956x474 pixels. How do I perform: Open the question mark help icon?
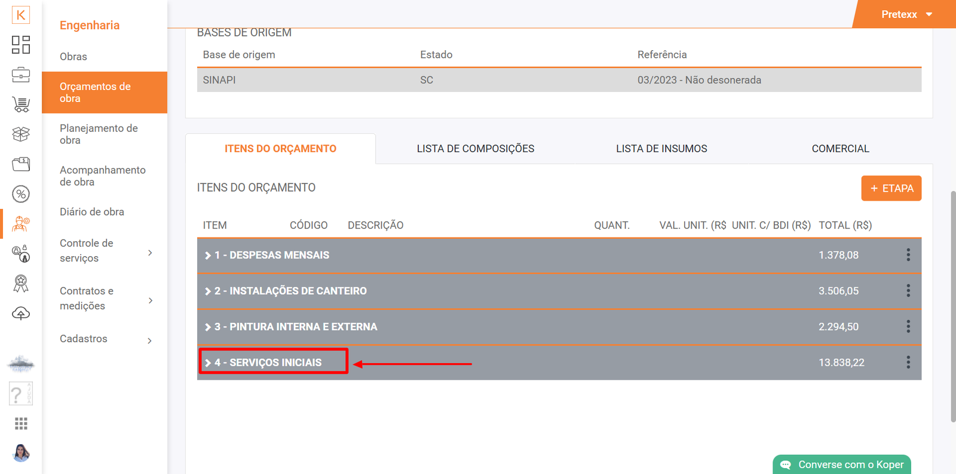click(21, 394)
